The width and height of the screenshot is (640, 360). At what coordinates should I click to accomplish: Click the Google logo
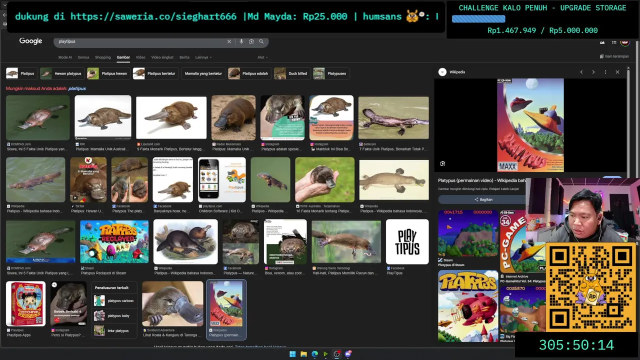tap(30, 41)
